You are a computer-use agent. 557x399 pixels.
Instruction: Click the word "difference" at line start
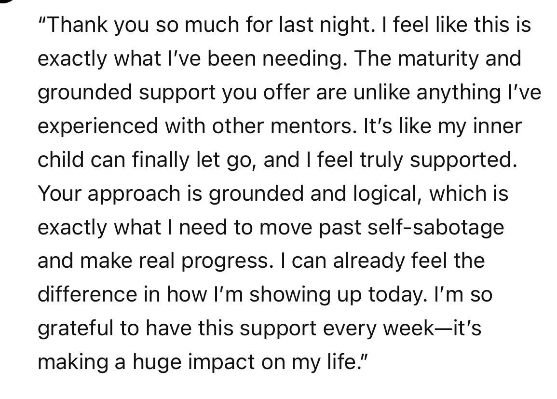pos(87,294)
